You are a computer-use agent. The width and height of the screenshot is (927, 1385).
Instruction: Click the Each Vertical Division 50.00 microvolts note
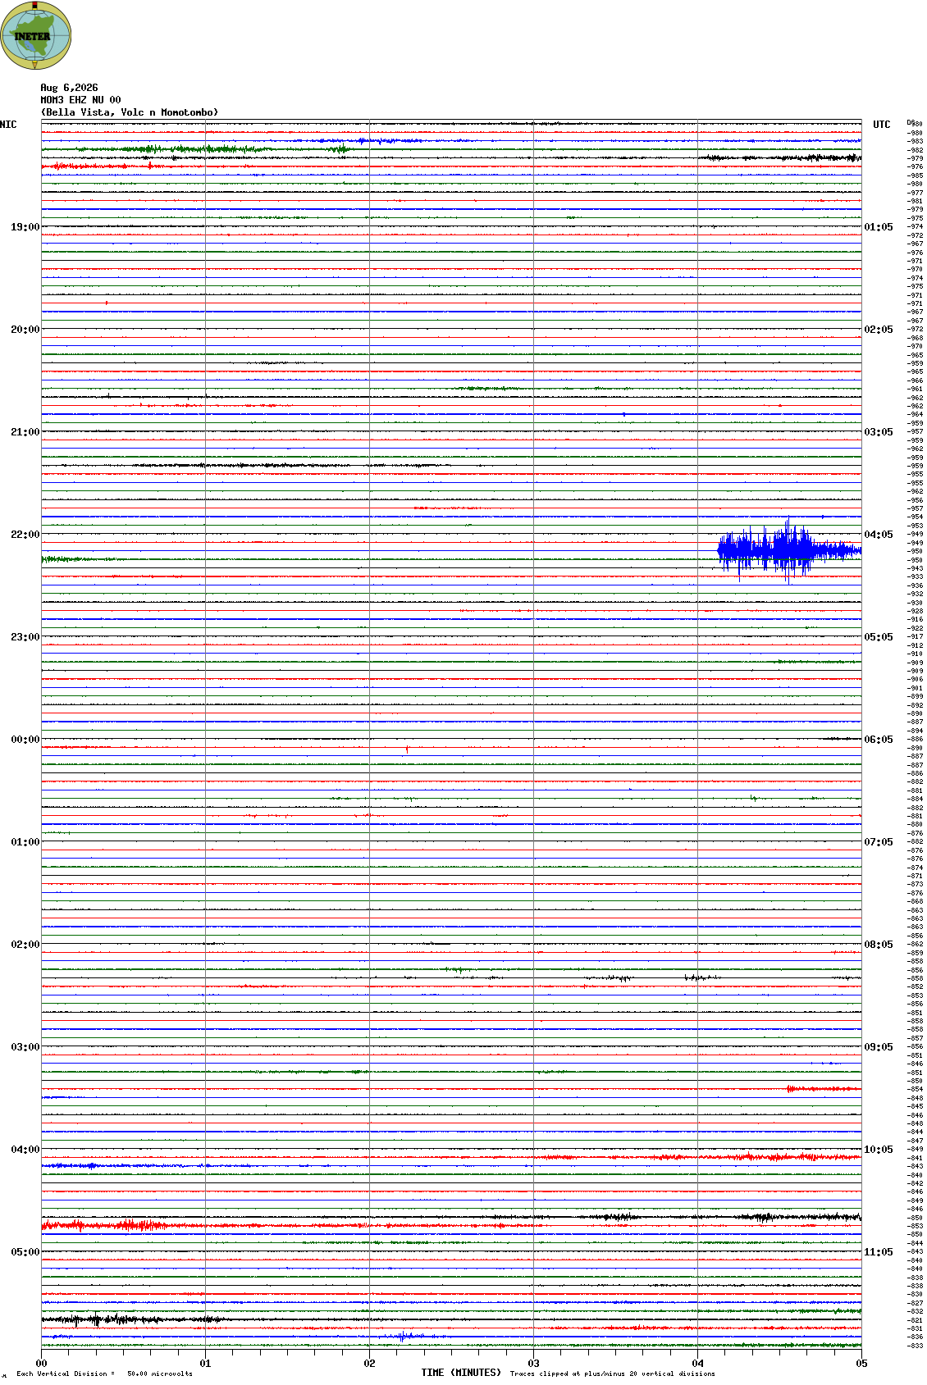click(104, 1374)
